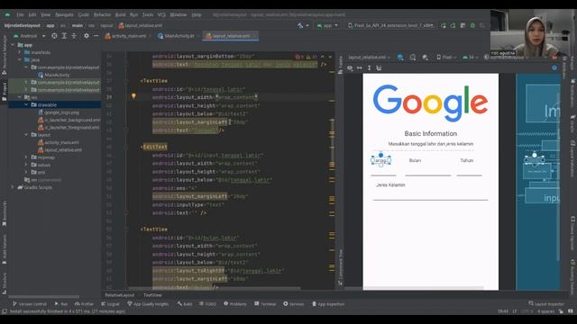The width and height of the screenshot is (577, 324).
Task: Click the Run app icon
Action: (444, 25)
